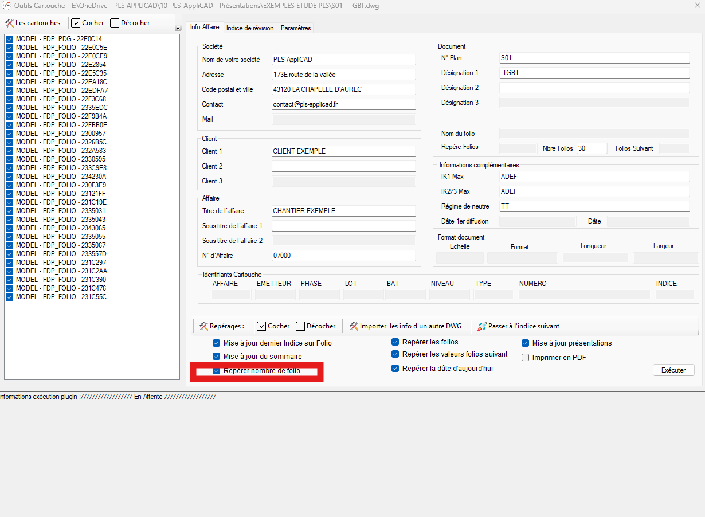This screenshot has height=517, width=705.
Task: Click Passer à l'indice suivant icon
Action: click(482, 326)
